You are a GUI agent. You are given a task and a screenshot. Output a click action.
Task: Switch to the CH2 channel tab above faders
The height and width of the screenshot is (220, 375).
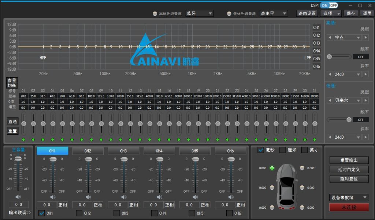pyautogui.click(x=88, y=151)
